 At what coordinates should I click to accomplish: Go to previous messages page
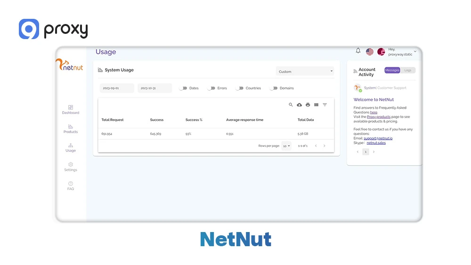coord(357,152)
